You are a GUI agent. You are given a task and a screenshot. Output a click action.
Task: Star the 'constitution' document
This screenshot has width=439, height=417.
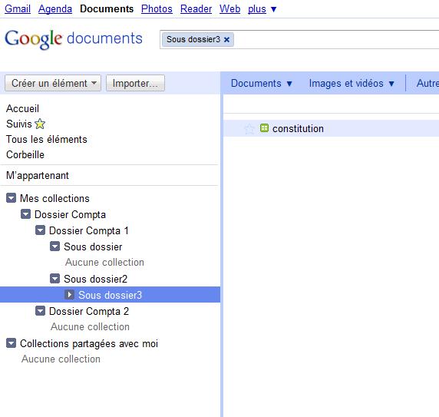(249, 129)
